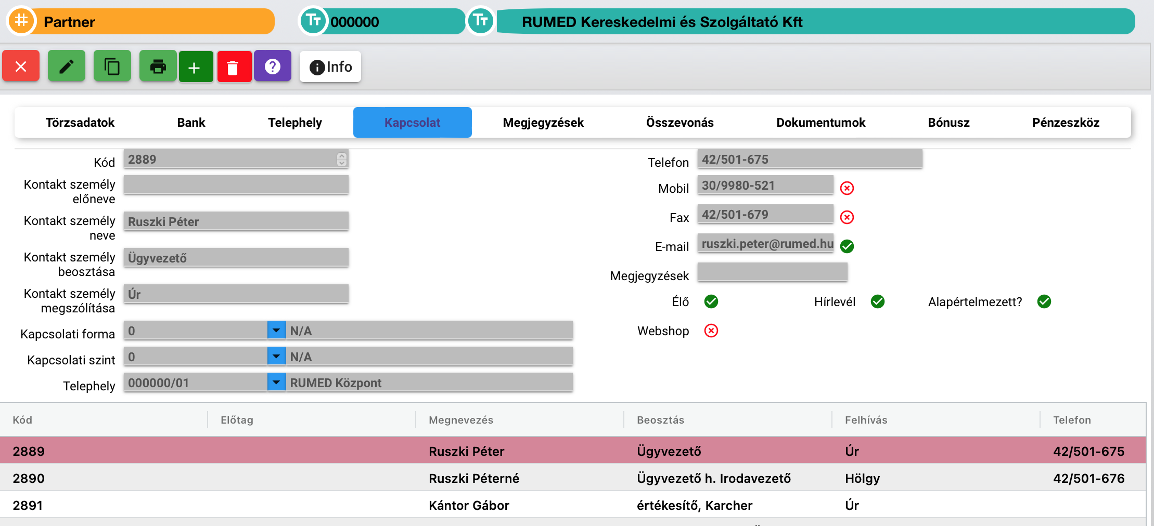Click the Mobil input field
Image resolution: width=1154 pixels, height=526 pixels.
[765, 185]
